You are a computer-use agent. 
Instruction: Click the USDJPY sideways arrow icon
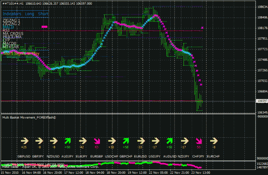156,141
